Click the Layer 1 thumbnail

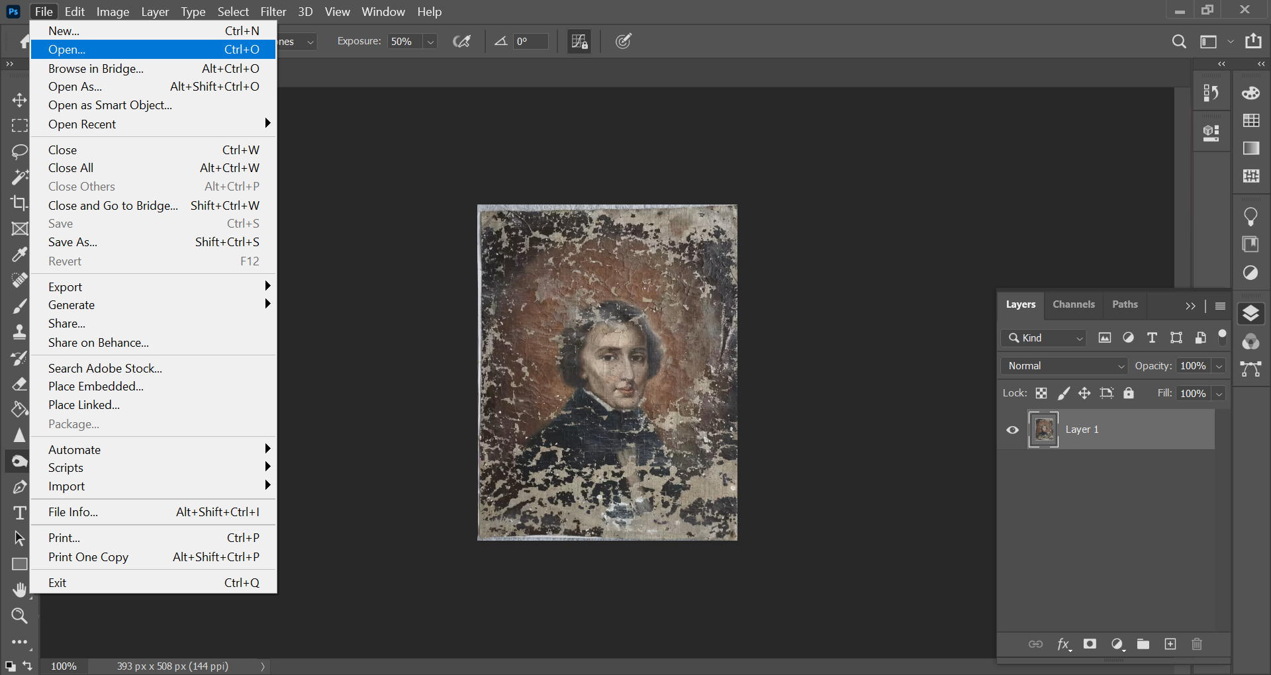coord(1044,429)
